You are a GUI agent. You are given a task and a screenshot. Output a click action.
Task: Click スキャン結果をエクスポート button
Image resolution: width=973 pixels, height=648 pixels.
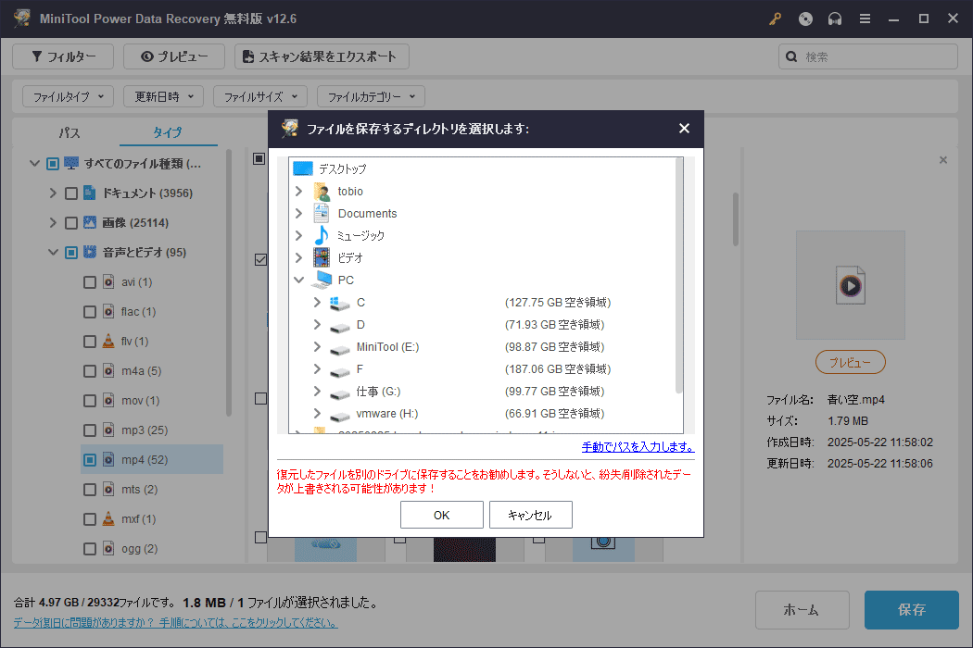click(x=322, y=56)
